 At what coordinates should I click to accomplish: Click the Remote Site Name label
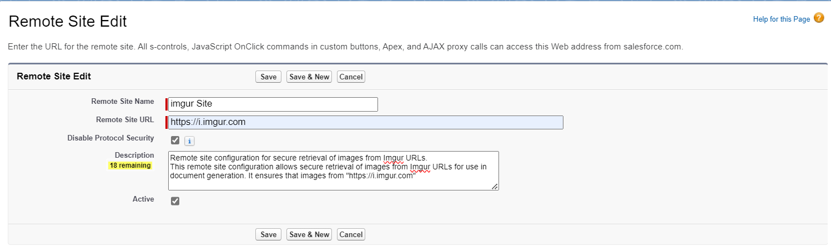coord(123,102)
